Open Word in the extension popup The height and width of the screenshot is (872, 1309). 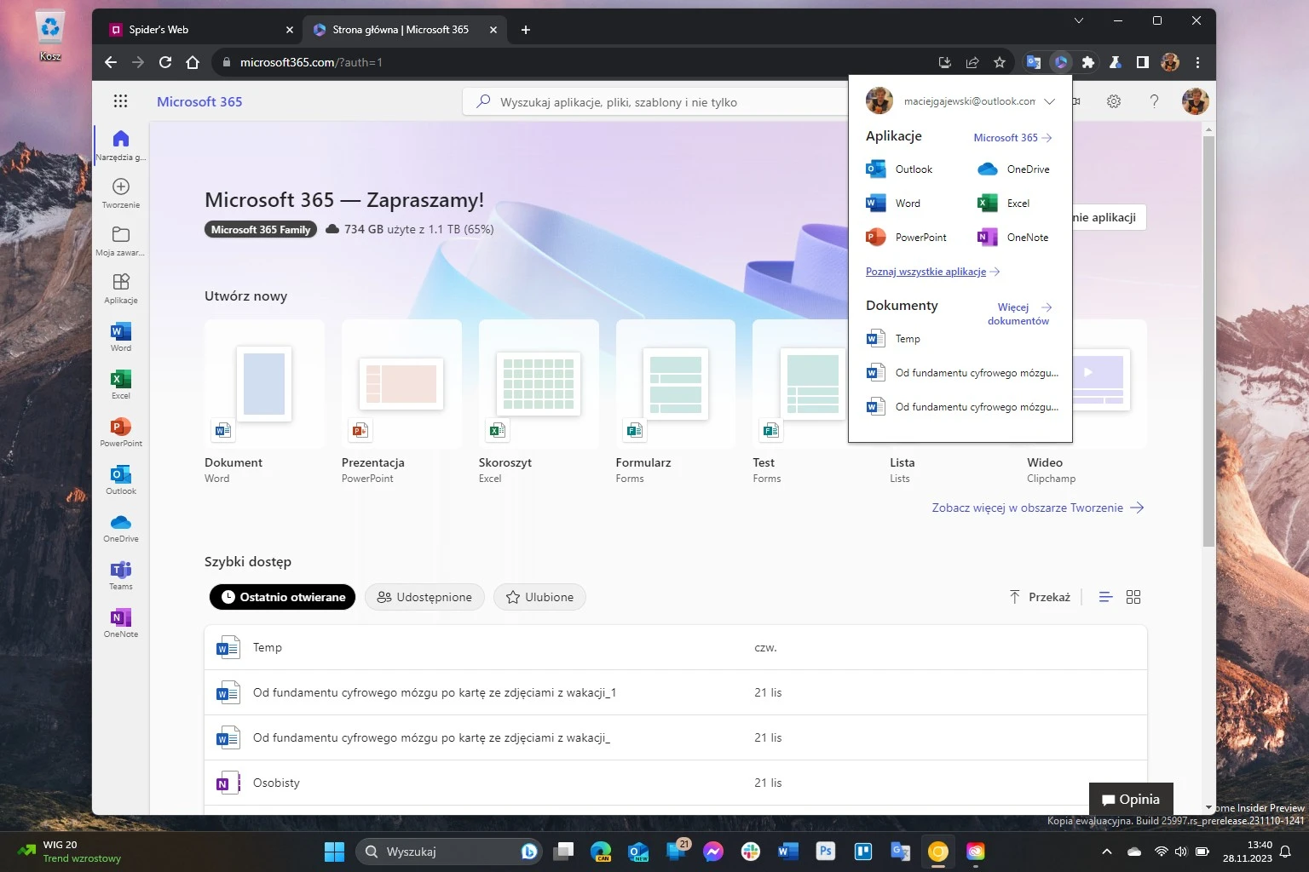click(893, 203)
